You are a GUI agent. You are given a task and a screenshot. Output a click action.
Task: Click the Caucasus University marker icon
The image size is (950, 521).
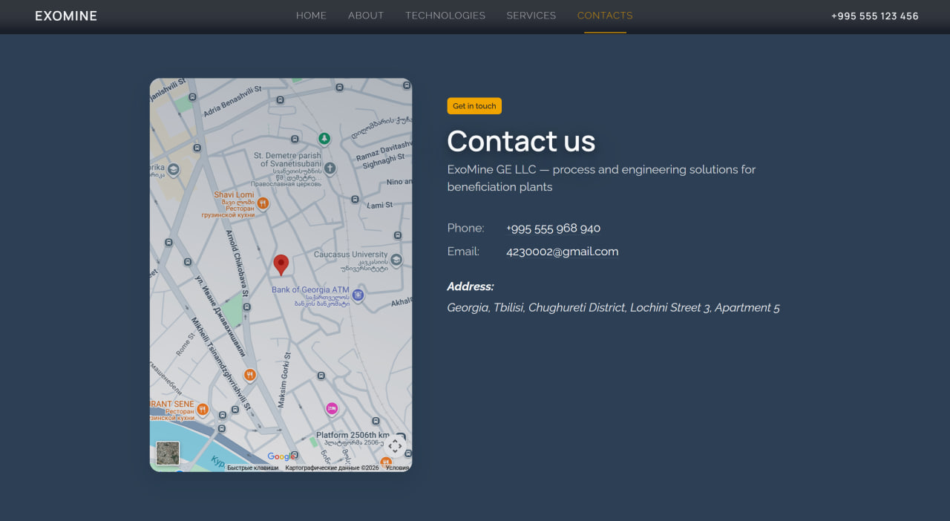click(x=396, y=260)
